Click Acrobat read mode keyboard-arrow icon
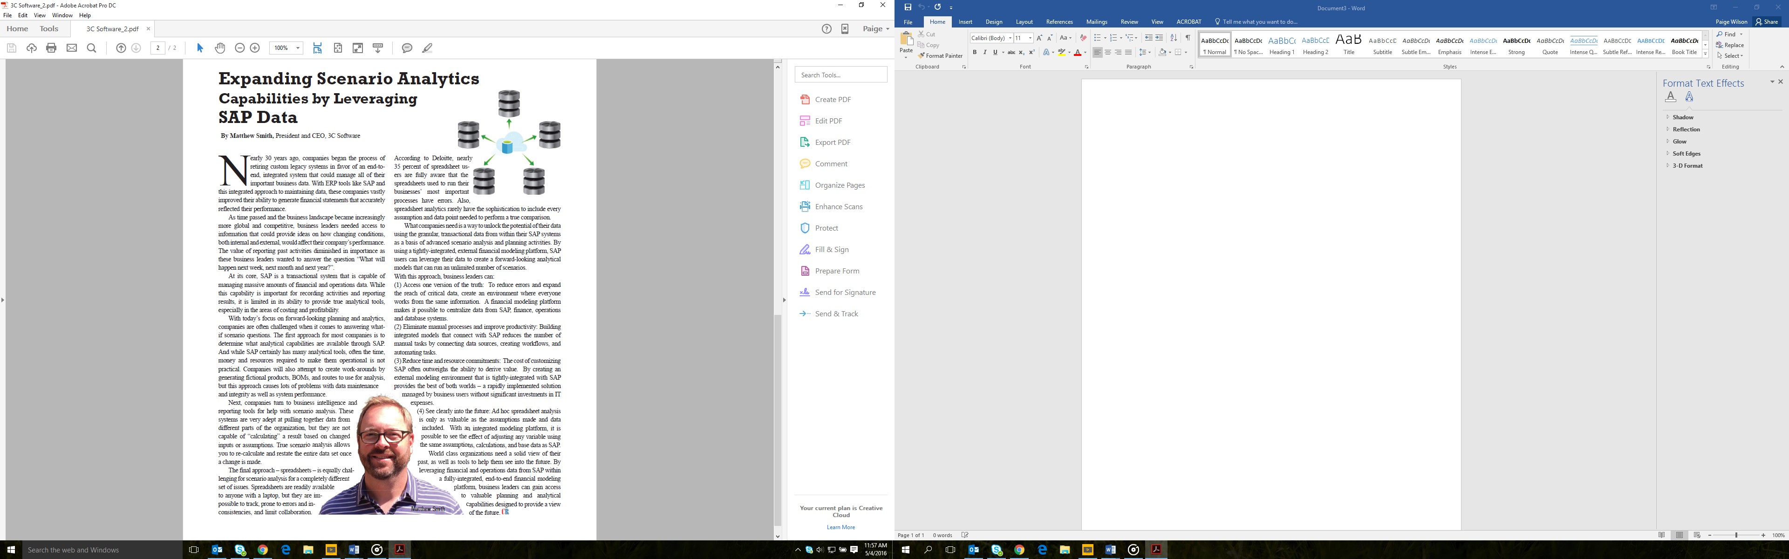1789x559 pixels. pyautogui.click(x=378, y=48)
